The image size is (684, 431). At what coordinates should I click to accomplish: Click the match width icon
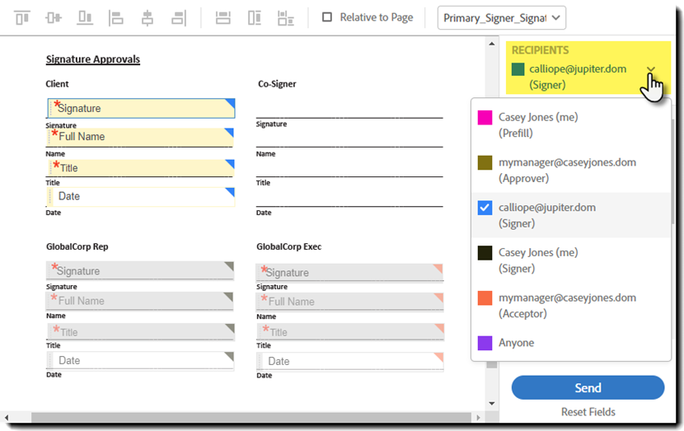click(223, 17)
